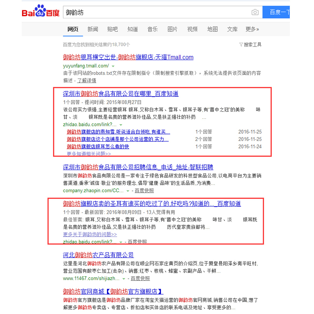The image size is (314, 314).
Task: Click the company.zhaopin.com/CC... URL text
Action: point(93,191)
